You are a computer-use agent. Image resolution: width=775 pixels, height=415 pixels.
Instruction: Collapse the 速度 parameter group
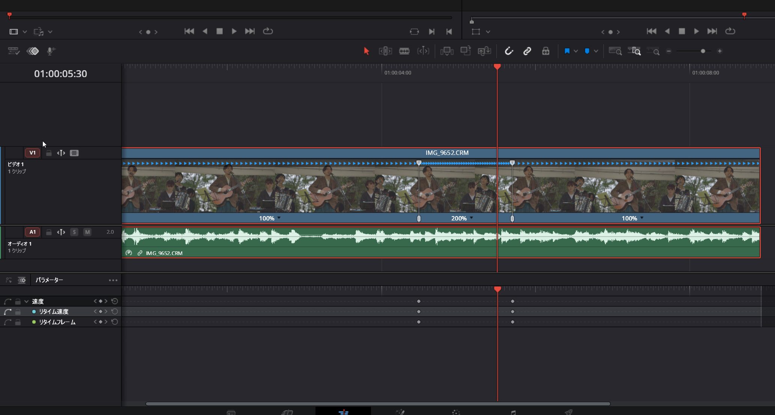click(26, 301)
